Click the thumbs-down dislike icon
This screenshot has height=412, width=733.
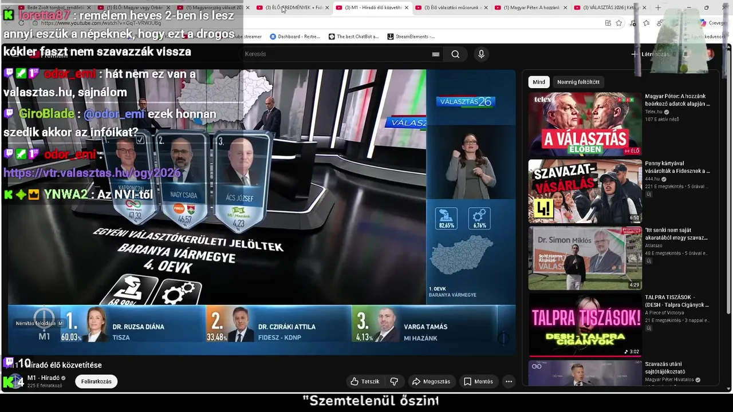point(394,381)
